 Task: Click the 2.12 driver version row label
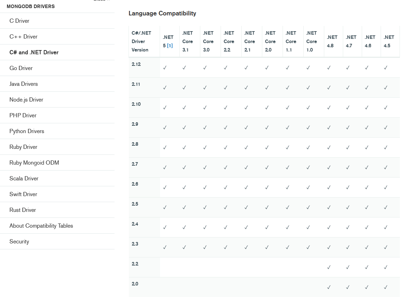[x=136, y=64]
